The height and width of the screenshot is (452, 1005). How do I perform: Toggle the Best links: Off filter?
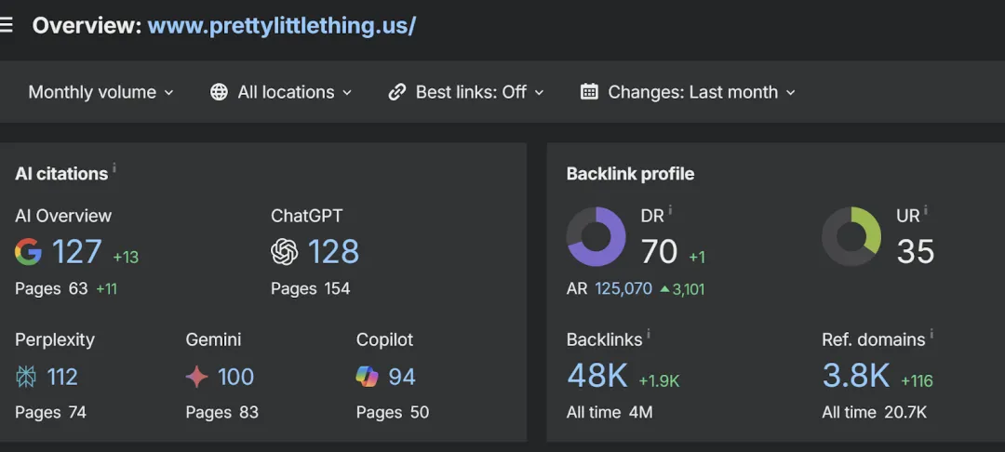click(466, 92)
